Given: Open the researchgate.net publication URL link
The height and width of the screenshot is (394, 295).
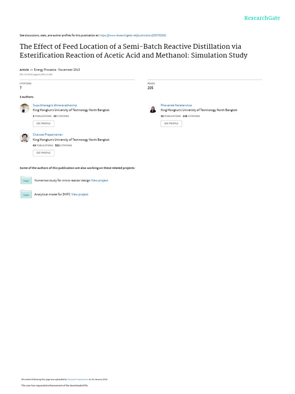Looking at the screenshot, I should [133, 35].
